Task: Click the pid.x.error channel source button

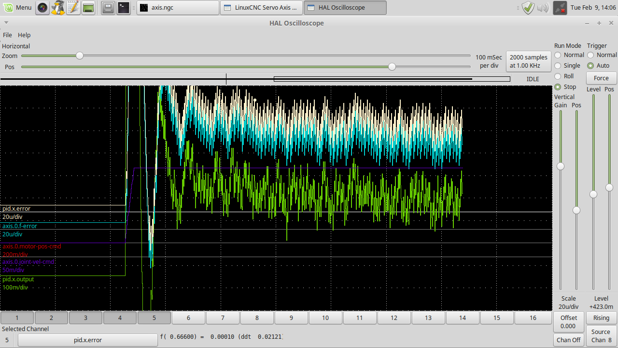Action: (88, 340)
